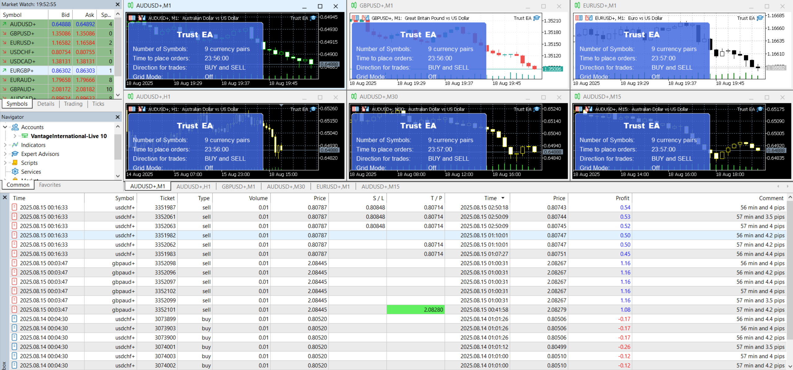
Task: Expand the Expert Advisors tree node
Action: pyautogui.click(x=5, y=154)
